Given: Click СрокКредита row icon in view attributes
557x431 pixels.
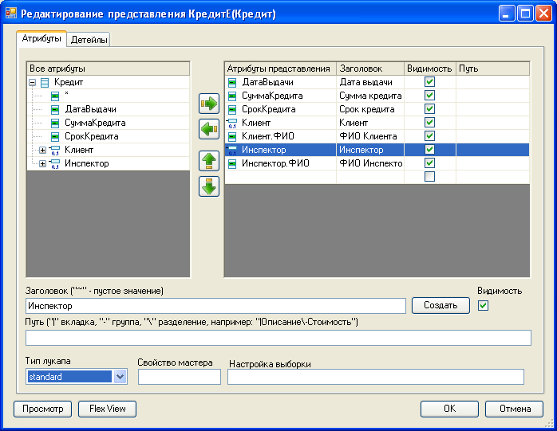Looking at the screenshot, I should tap(232, 110).
